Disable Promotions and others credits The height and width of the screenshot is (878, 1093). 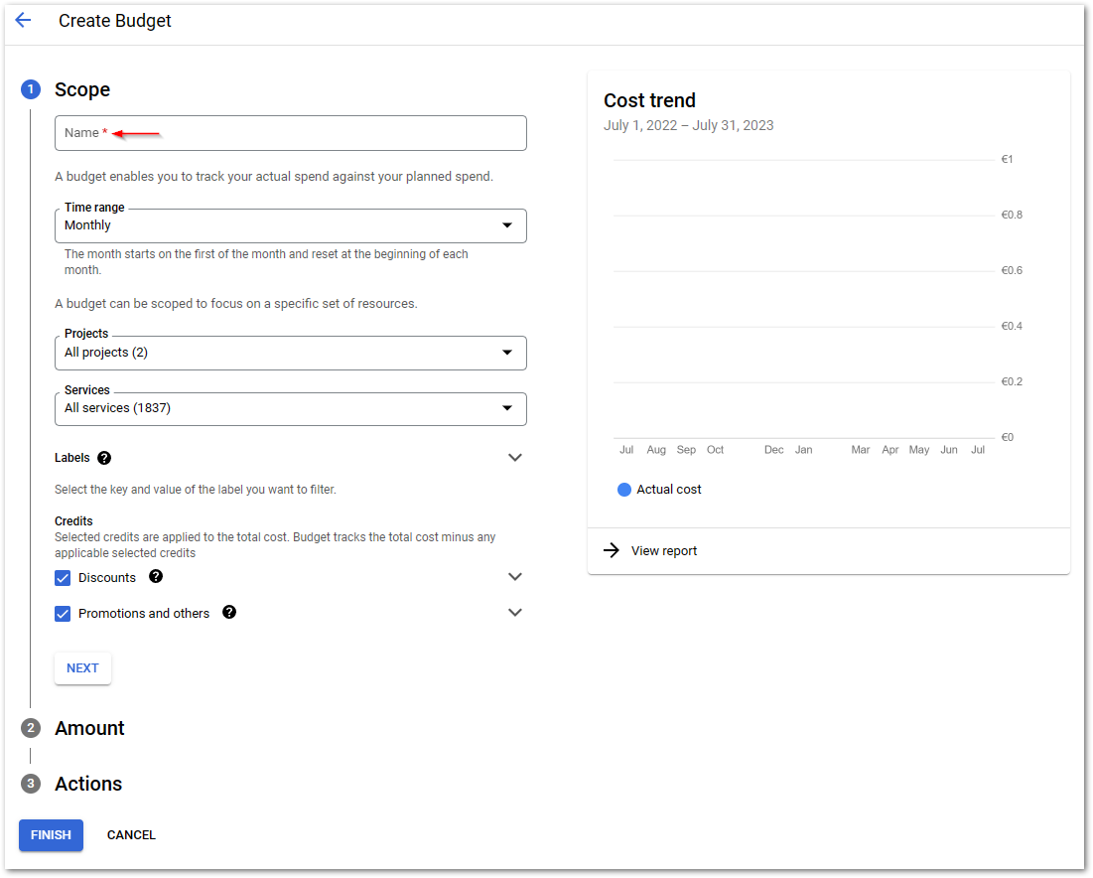[63, 613]
